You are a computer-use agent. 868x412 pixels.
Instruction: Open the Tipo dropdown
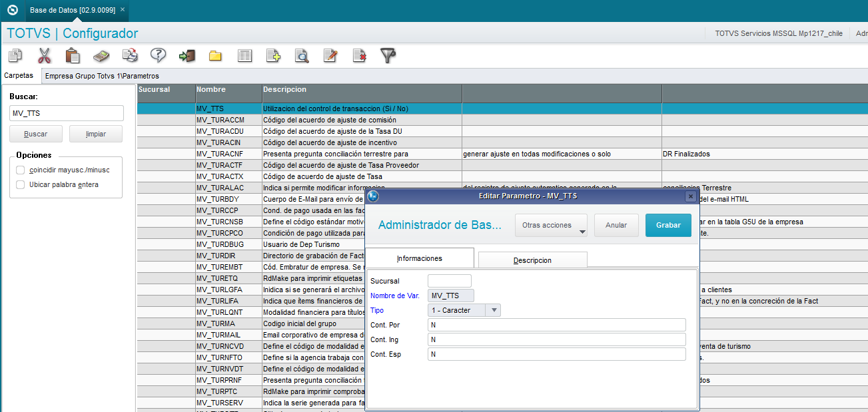pyautogui.click(x=494, y=310)
